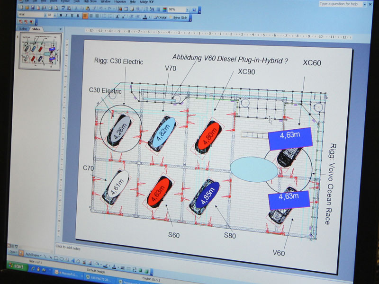Click the New presentation icon
Screen dimensions: 379x284
click(21, 8)
